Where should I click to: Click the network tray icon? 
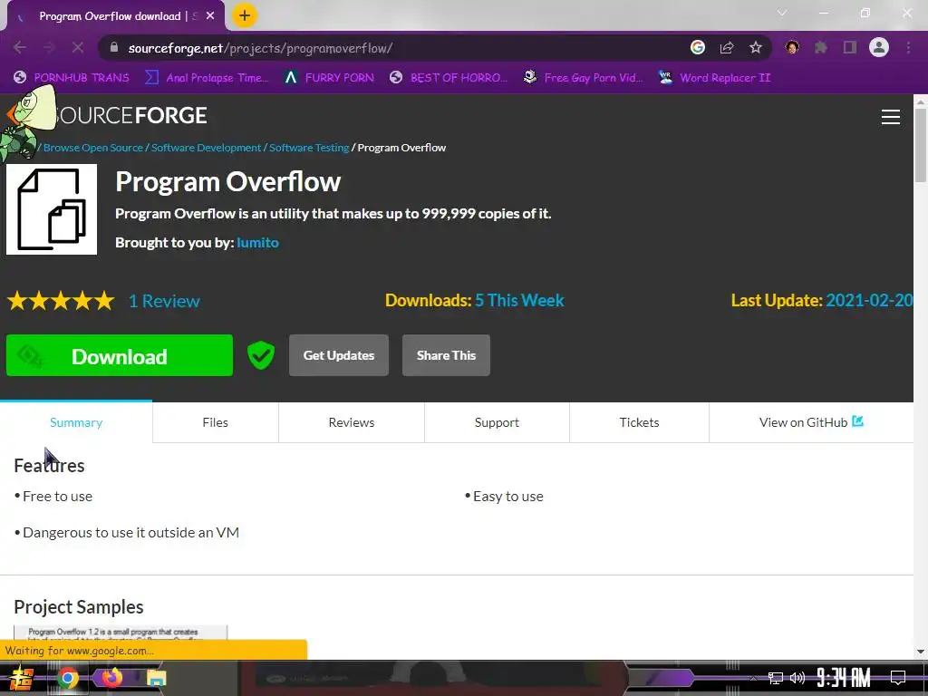coord(776,678)
